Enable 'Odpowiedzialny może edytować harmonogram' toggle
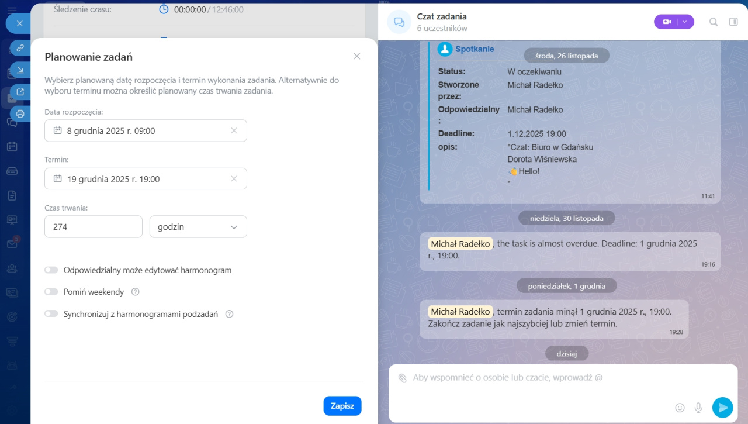This screenshot has height=424, width=748. pos(51,270)
